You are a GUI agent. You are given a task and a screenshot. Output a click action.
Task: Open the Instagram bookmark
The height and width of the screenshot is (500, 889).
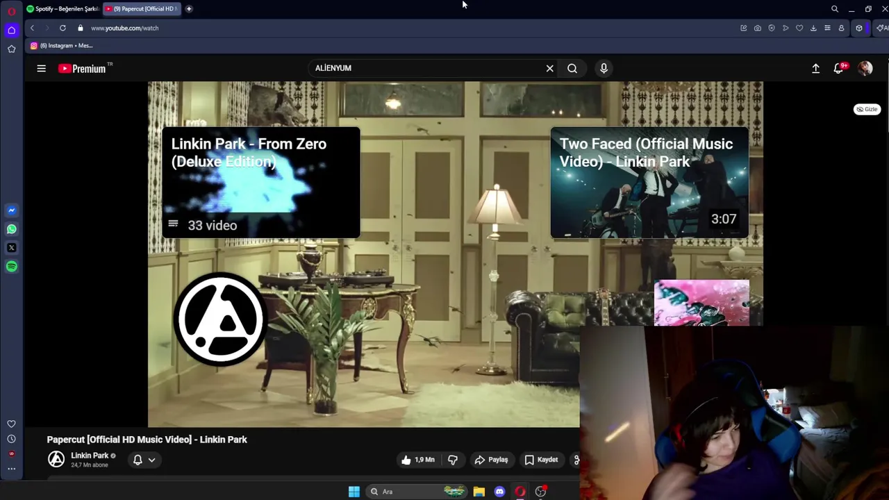(x=61, y=46)
